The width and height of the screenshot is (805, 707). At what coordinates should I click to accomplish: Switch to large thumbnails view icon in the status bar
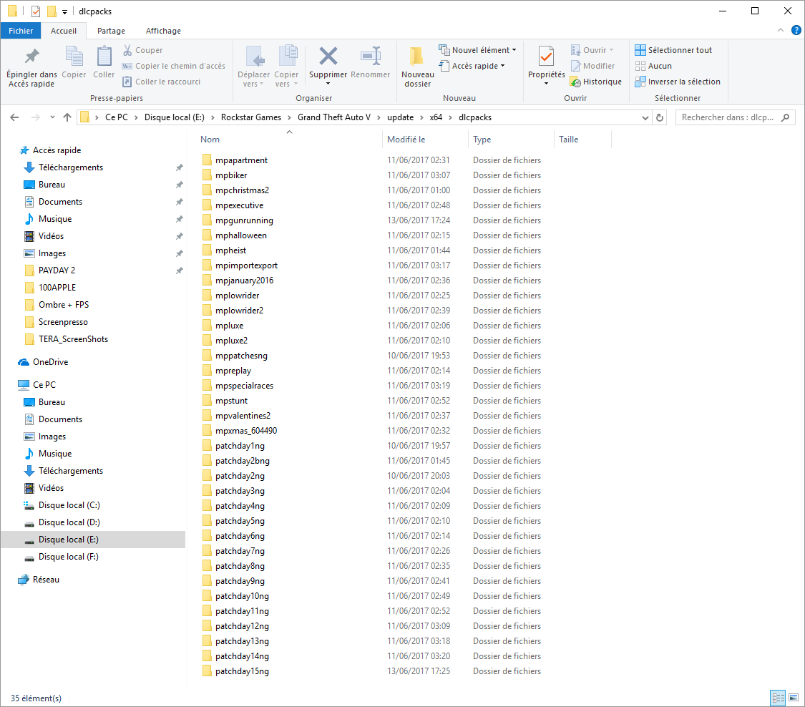point(794,698)
